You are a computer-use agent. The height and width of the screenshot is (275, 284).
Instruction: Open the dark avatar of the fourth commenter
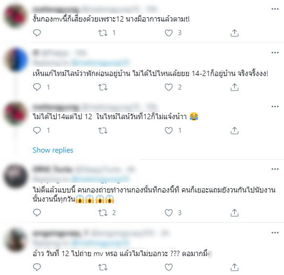click(16, 176)
